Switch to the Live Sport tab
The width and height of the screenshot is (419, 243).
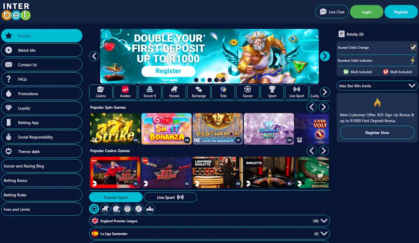[x=170, y=197]
